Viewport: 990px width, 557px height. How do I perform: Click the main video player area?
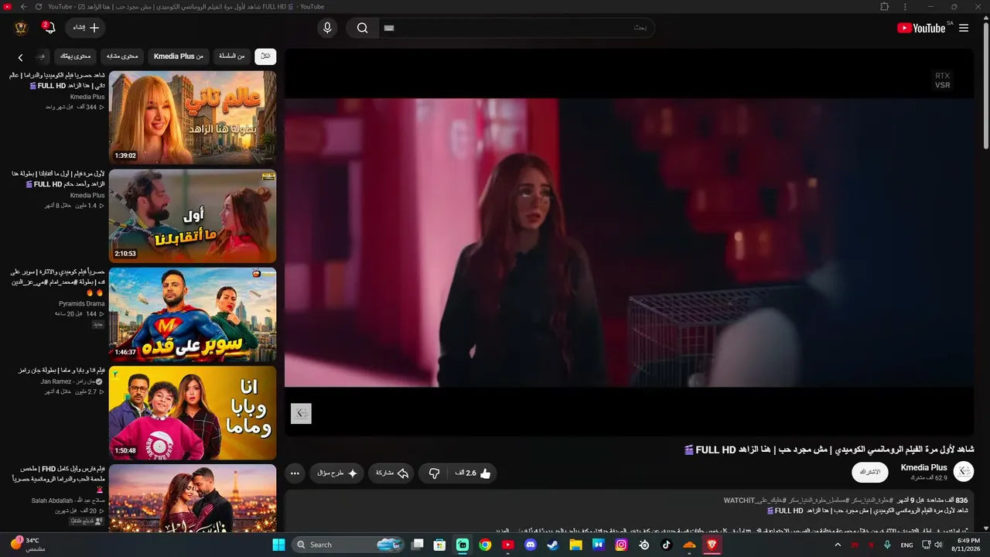629,242
